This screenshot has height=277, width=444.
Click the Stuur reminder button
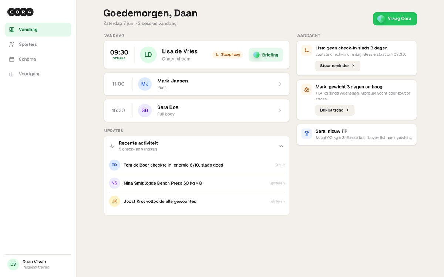tap(337, 66)
